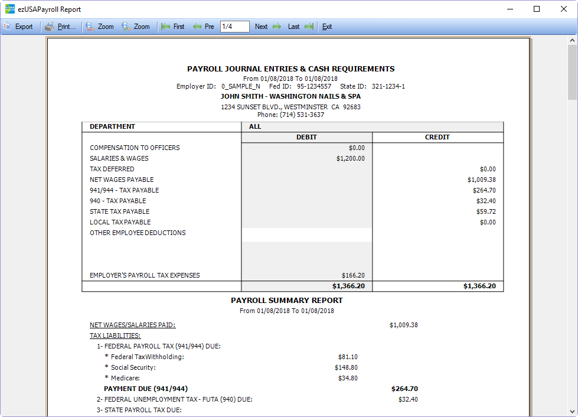
Task: Click the underlined NET WAGES/SALARIES PAID heading
Action: [x=132, y=325]
